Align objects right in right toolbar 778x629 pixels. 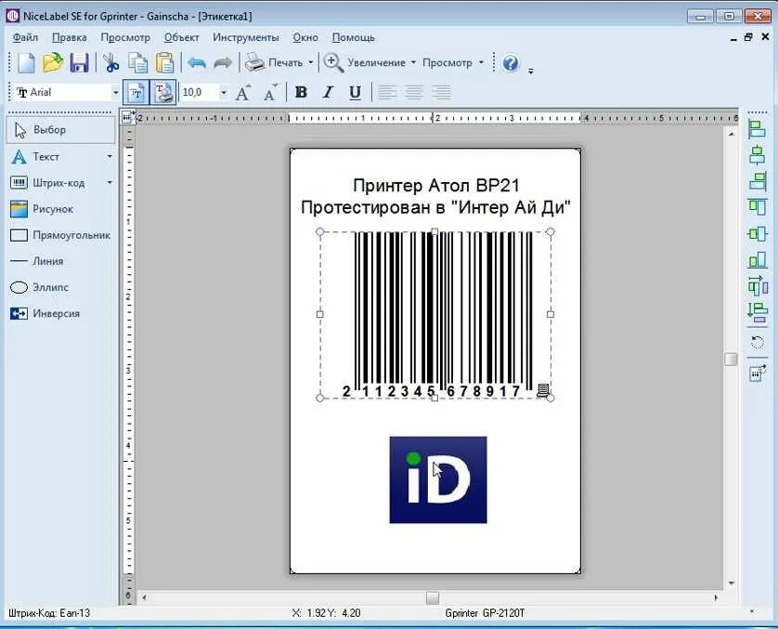coord(758,180)
